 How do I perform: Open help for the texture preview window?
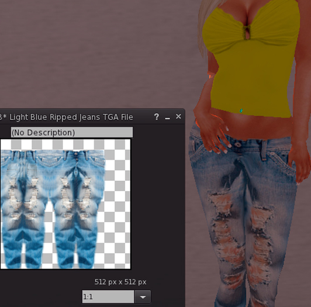coord(156,117)
